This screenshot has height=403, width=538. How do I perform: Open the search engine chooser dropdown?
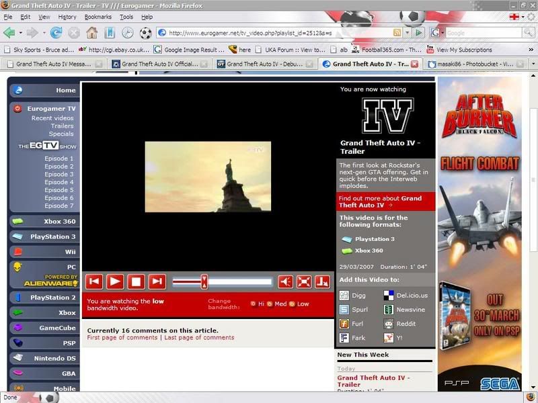point(443,33)
